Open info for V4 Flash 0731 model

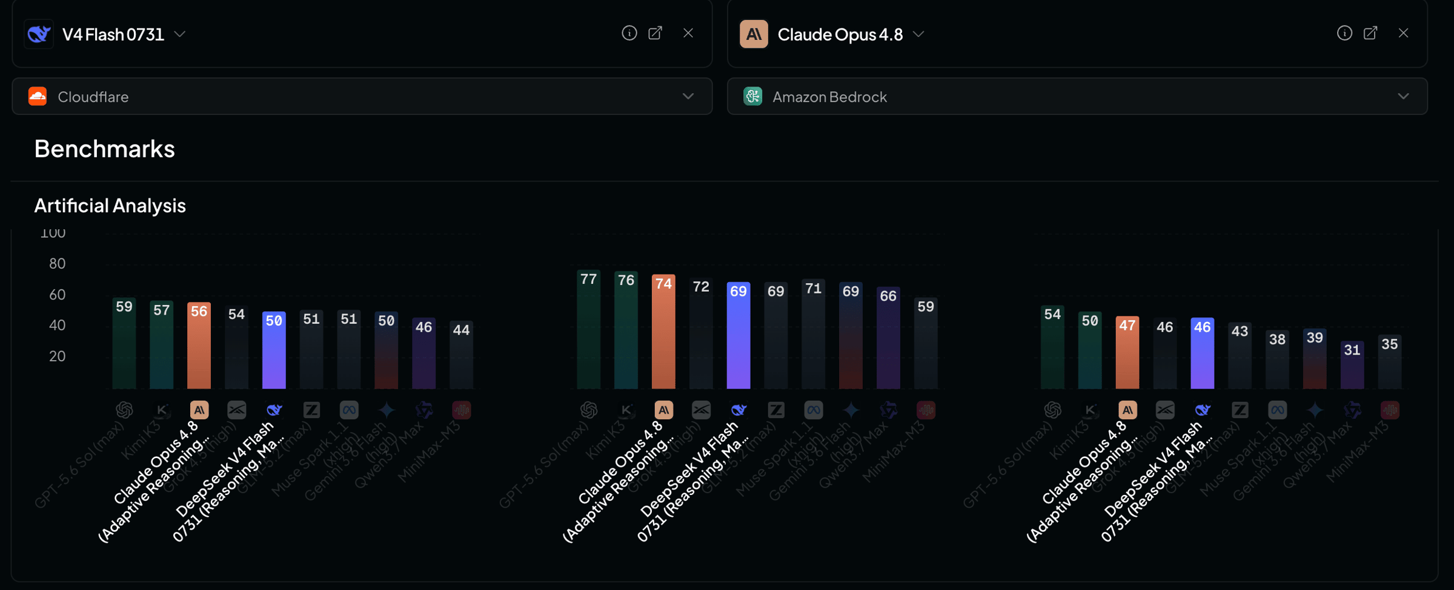(629, 33)
